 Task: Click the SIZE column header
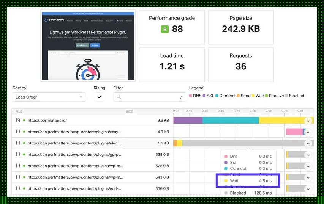(x=130, y=111)
